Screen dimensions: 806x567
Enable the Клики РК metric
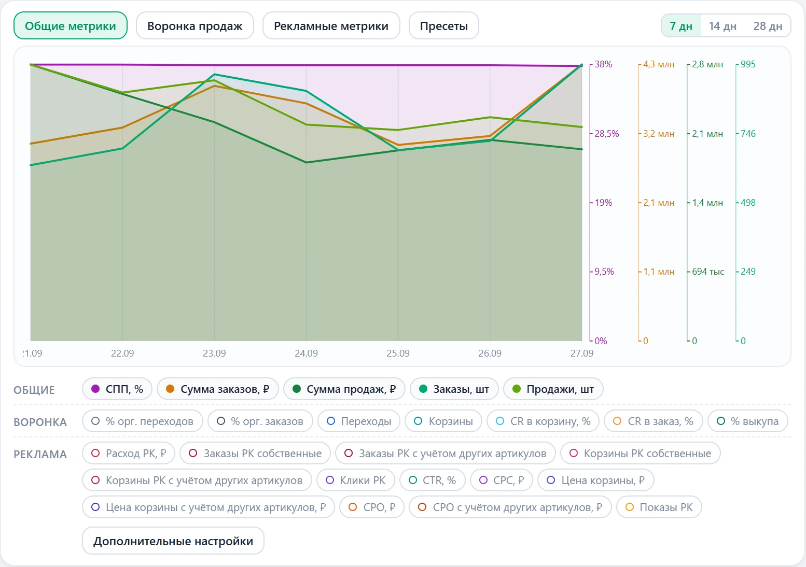pyautogui.click(x=356, y=480)
